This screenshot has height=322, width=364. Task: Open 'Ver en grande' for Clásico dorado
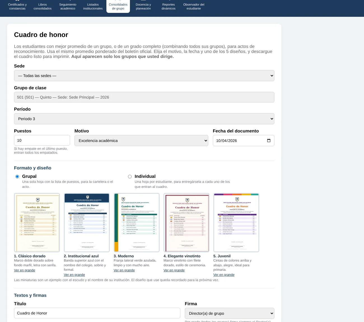coord(25,270)
